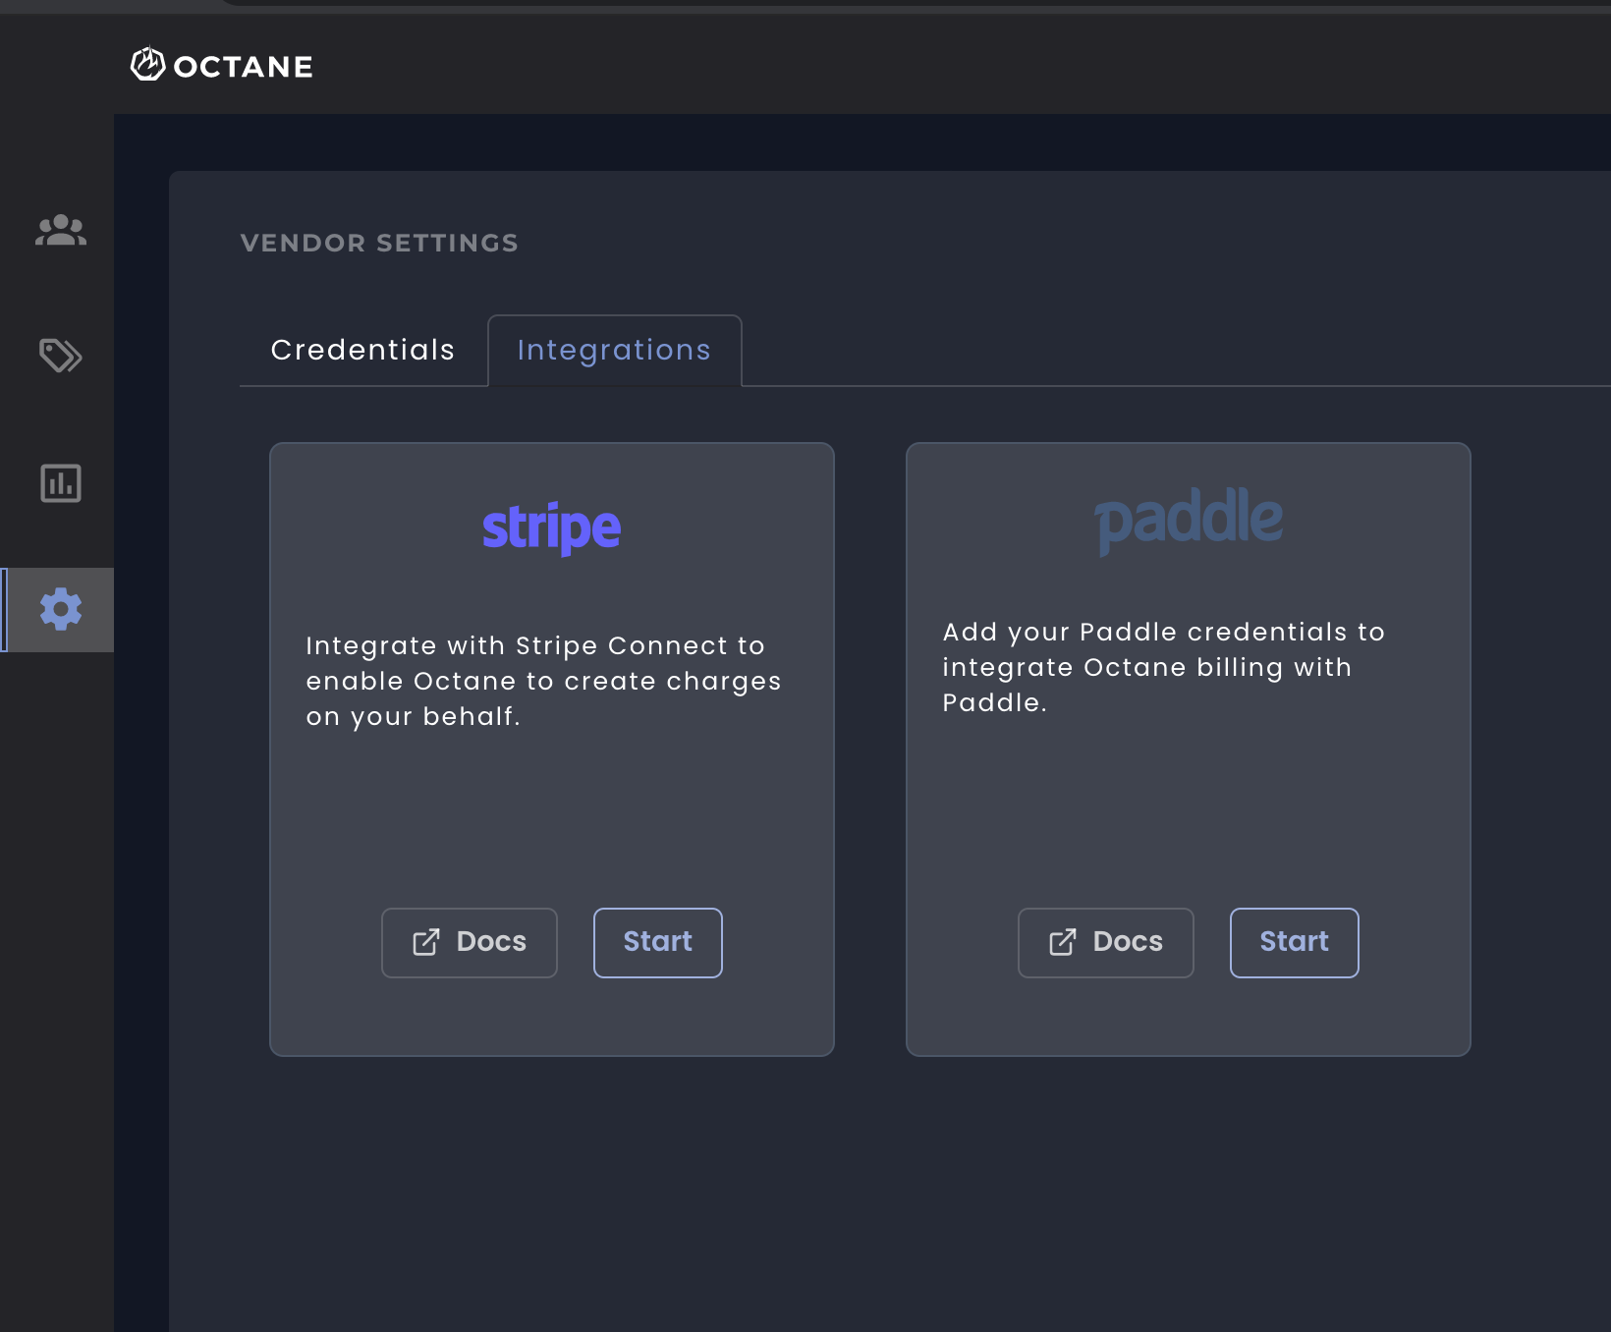Open the customers section in sidebar
1611x1332 pixels.
click(61, 231)
